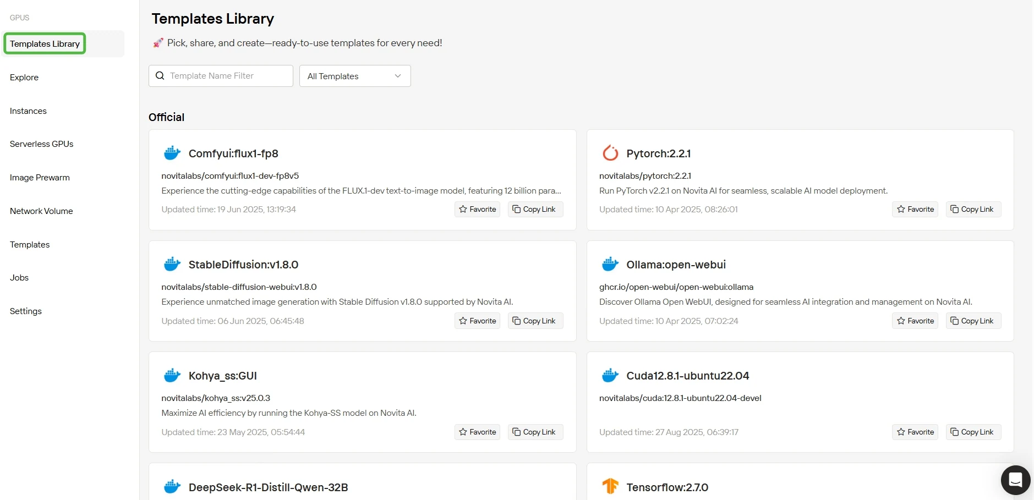Image resolution: width=1034 pixels, height=500 pixels.
Task: Click the 'Run PyTorch v2.2.1' description
Action: (743, 191)
